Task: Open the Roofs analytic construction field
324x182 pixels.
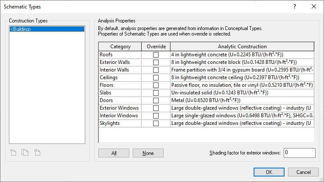Action: tap(242, 55)
